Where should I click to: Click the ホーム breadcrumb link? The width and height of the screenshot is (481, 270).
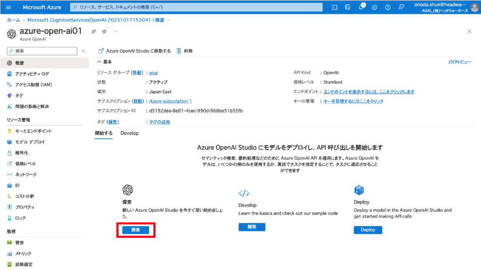click(x=13, y=20)
